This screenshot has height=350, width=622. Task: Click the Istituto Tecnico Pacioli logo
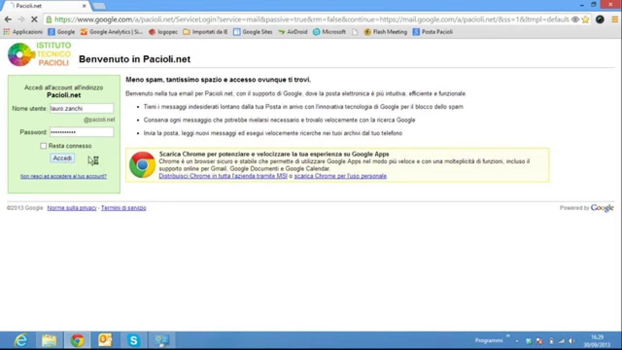39,54
